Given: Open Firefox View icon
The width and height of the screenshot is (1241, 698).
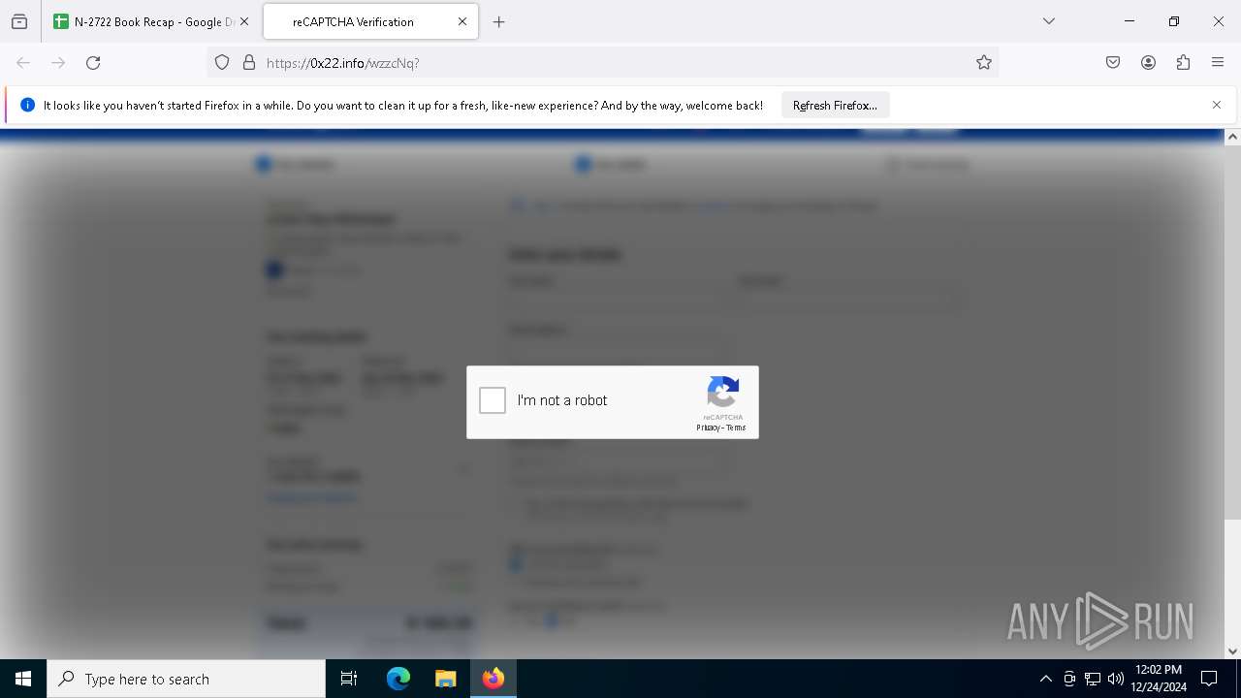Looking at the screenshot, I should pos(19,21).
